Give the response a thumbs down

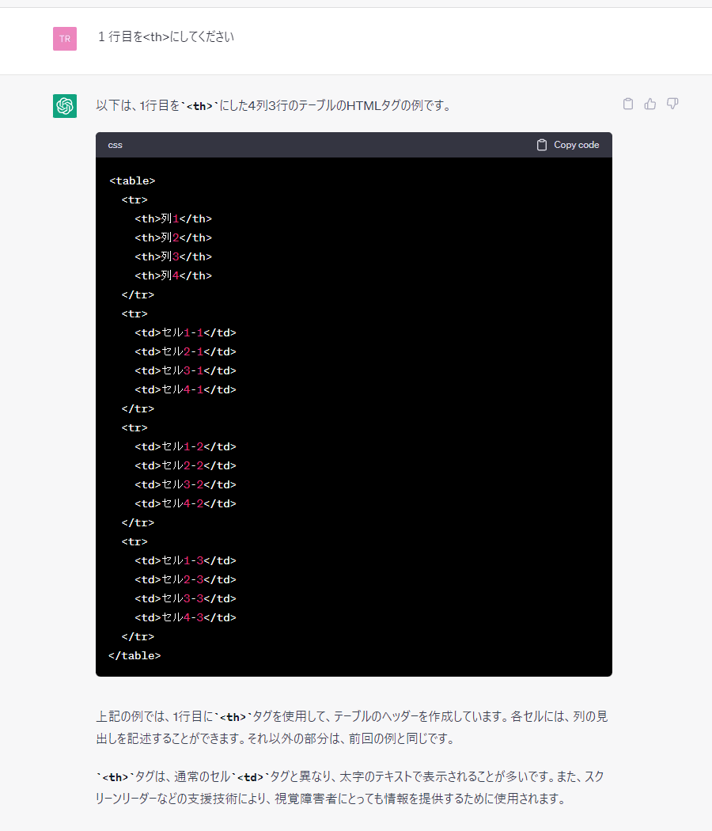tap(672, 104)
